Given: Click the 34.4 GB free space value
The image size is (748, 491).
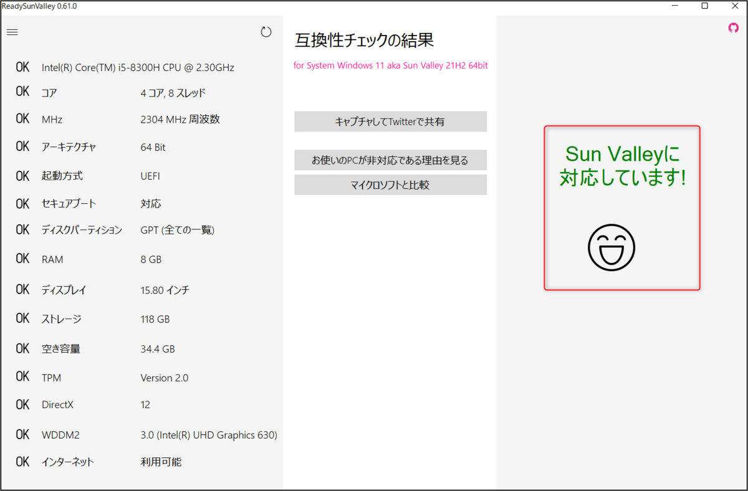Looking at the screenshot, I should click(x=158, y=349).
